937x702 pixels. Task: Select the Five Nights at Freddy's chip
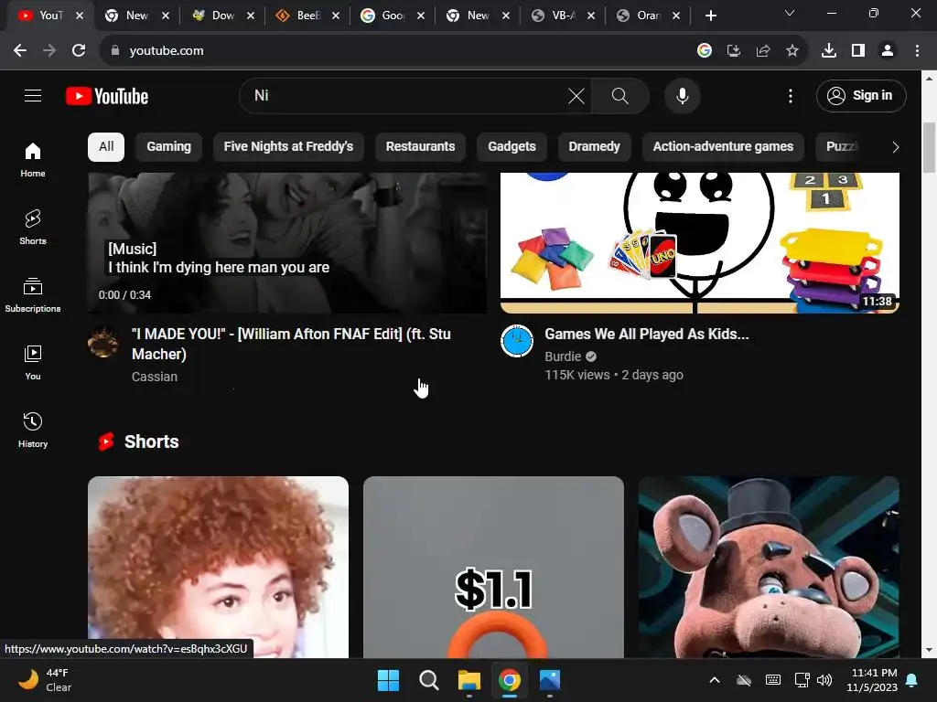coord(288,147)
